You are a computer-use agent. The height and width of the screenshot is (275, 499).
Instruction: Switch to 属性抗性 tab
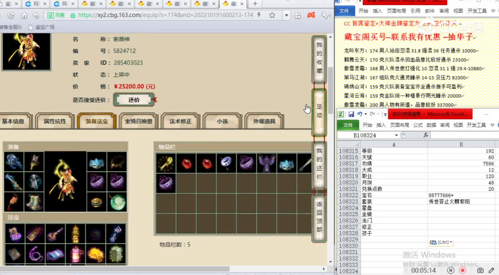point(55,121)
